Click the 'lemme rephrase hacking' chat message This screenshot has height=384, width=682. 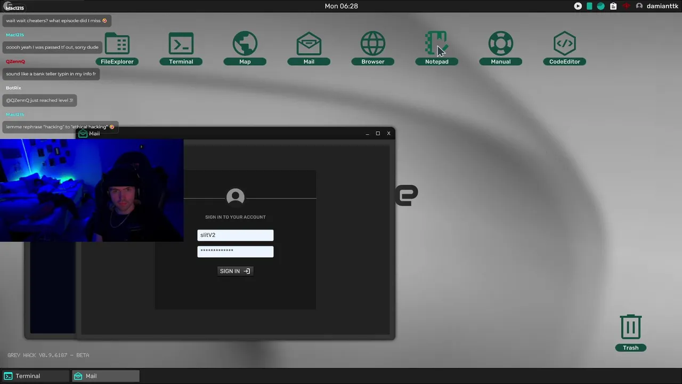click(60, 127)
